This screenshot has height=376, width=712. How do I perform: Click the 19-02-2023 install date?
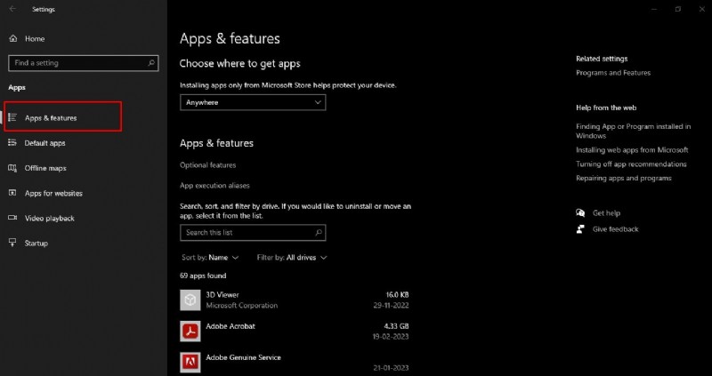[391, 337]
